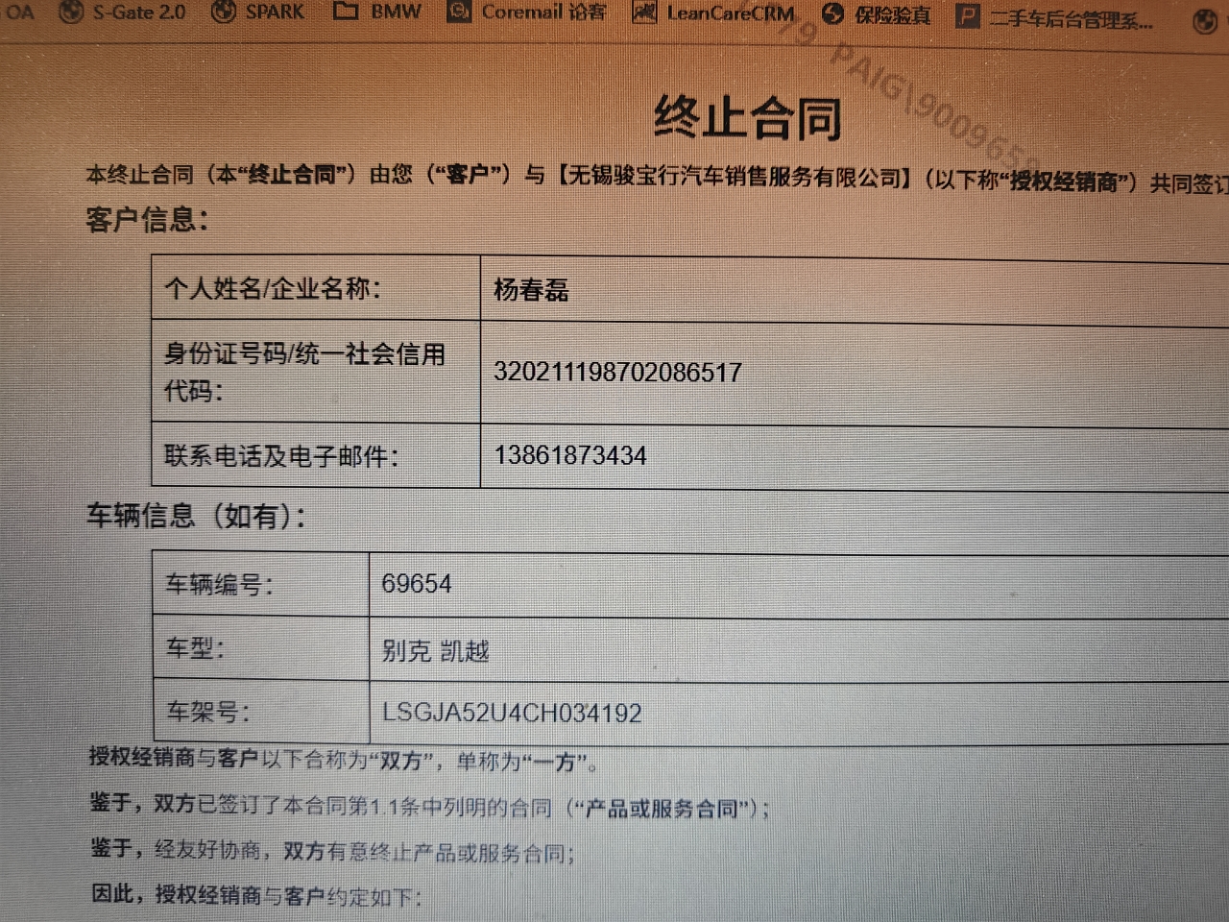Click the LeanCareCRM bookmark icon
1229x922 pixels.
pyautogui.click(x=644, y=13)
